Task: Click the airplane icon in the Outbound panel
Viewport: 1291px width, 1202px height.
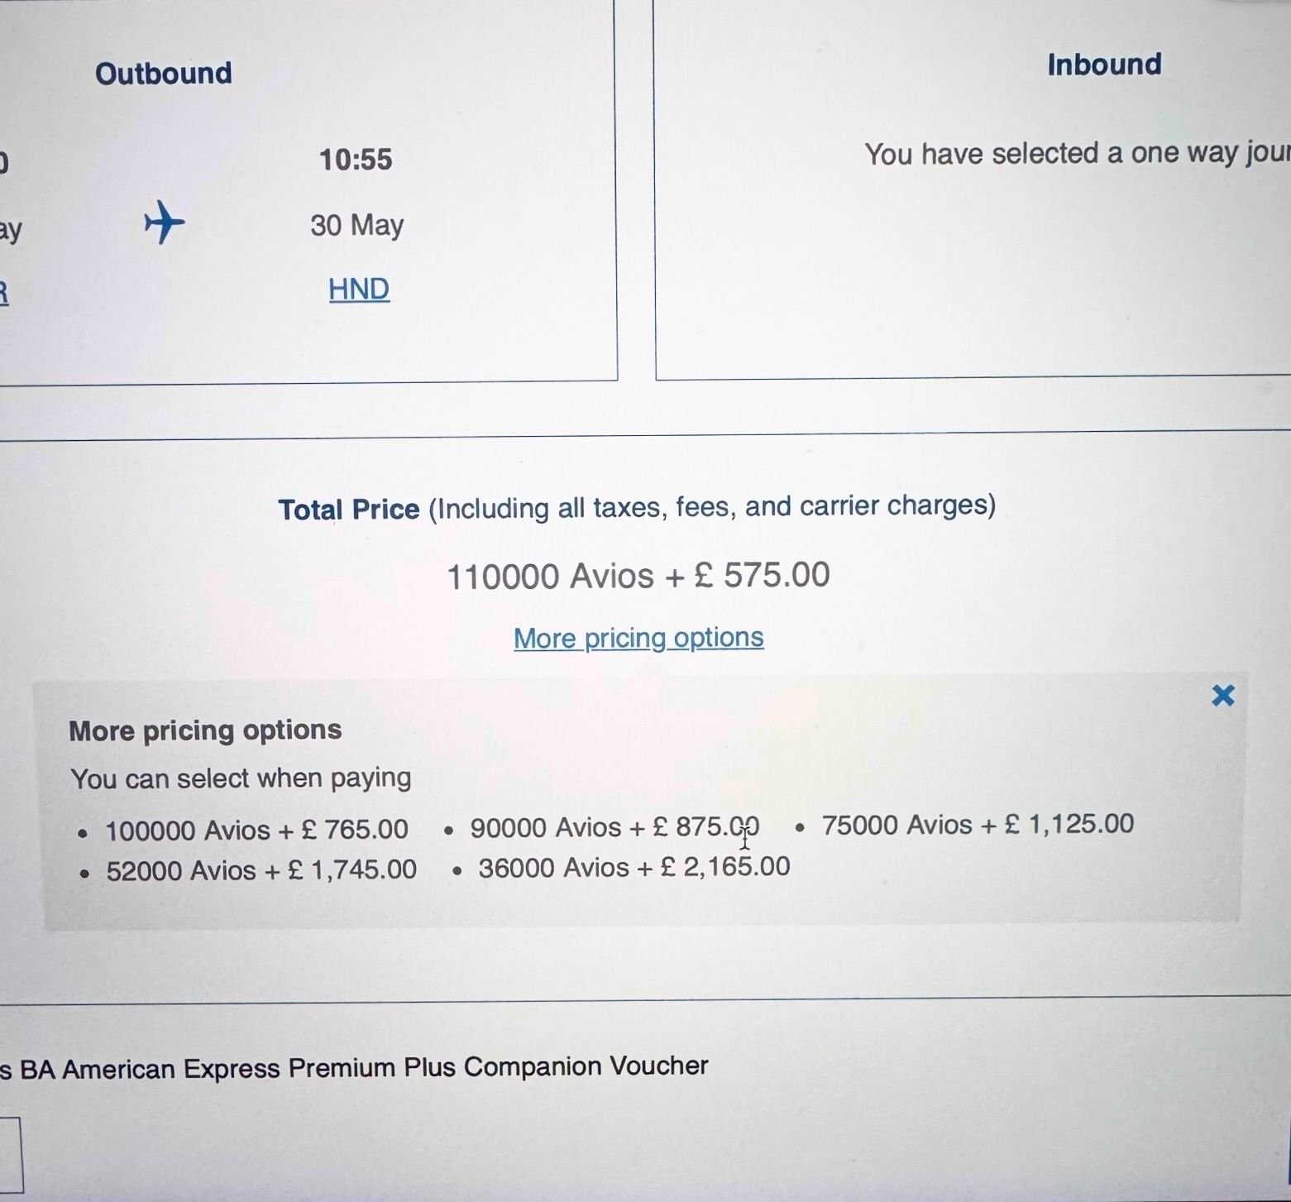Action: tap(164, 223)
